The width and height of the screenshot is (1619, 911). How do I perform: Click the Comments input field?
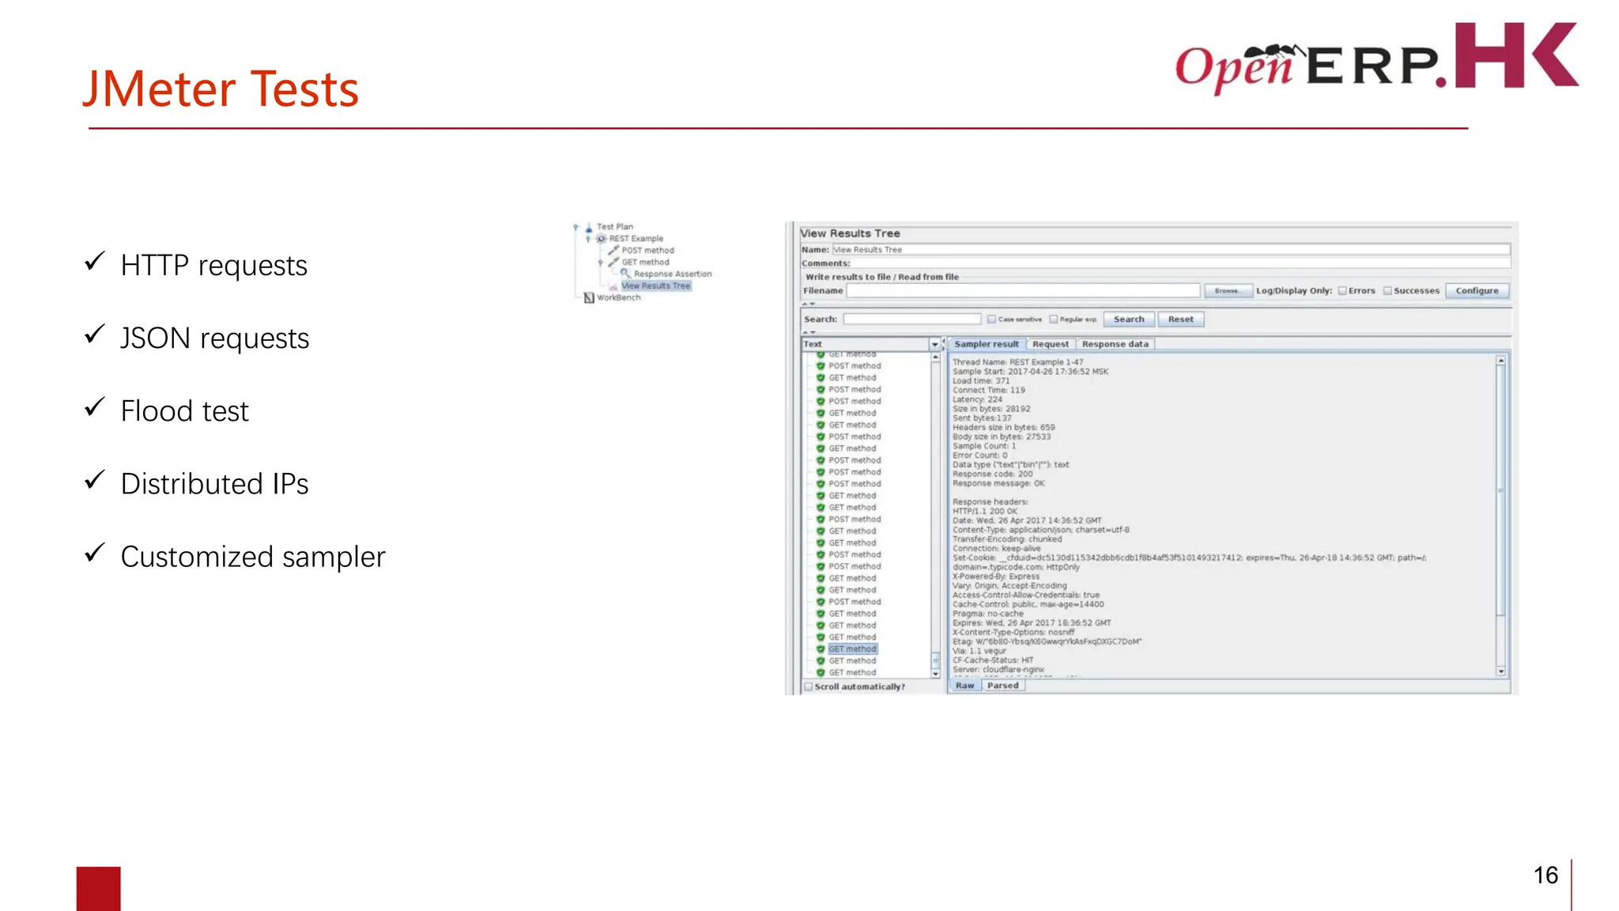coord(1181,263)
